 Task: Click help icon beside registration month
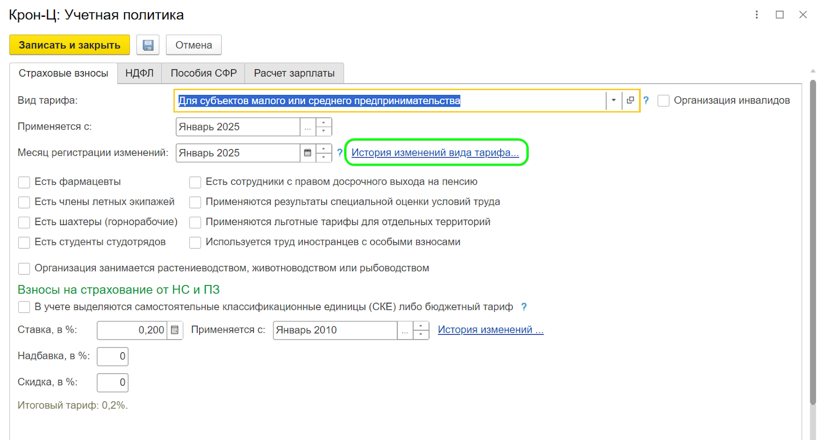coord(340,153)
